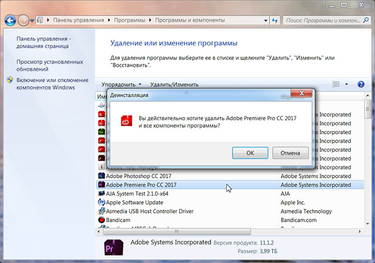Select Adobe Photoshop CC 2017 row
Viewport: 375px width, 263px height.
click(230, 176)
